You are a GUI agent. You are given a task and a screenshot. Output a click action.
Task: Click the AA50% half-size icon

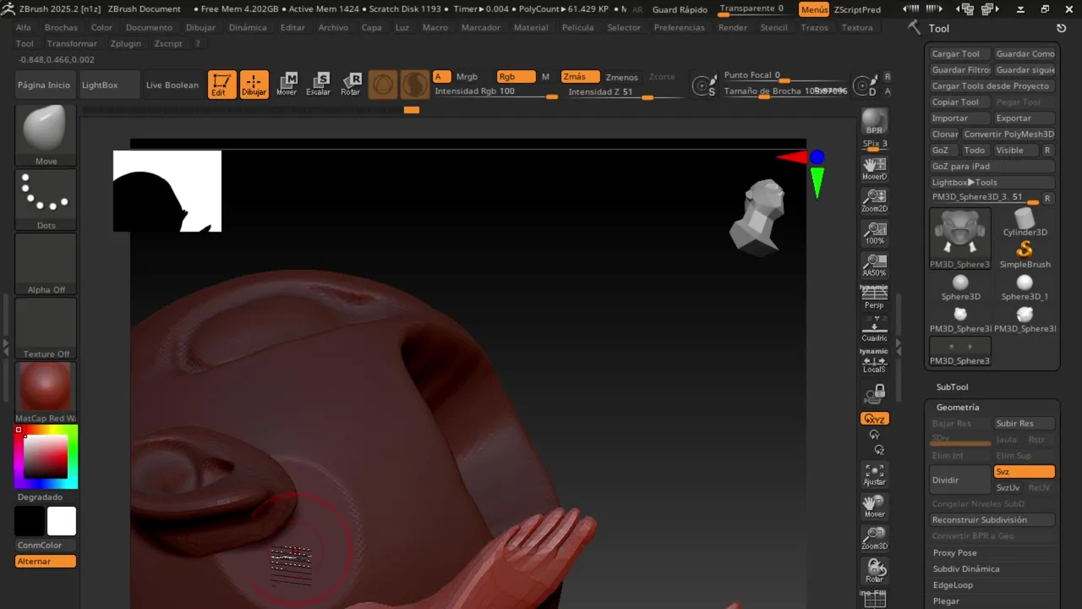coord(875,265)
